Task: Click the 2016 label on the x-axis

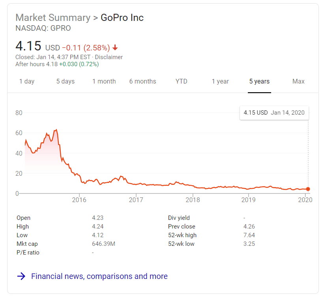Action: tap(79, 200)
